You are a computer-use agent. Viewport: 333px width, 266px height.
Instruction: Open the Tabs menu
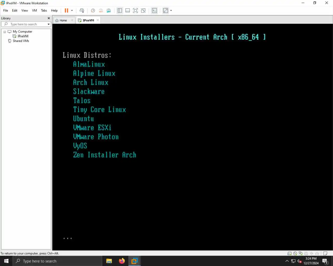(44, 10)
